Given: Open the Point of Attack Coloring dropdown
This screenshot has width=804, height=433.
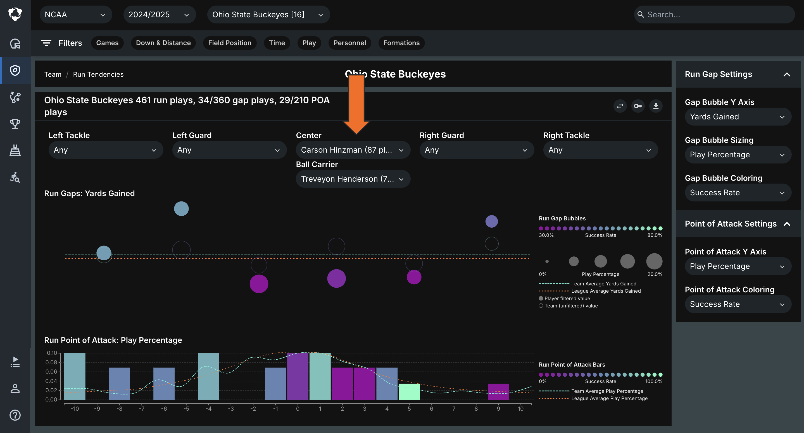Looking at the screenshot, I should [738, 304].
